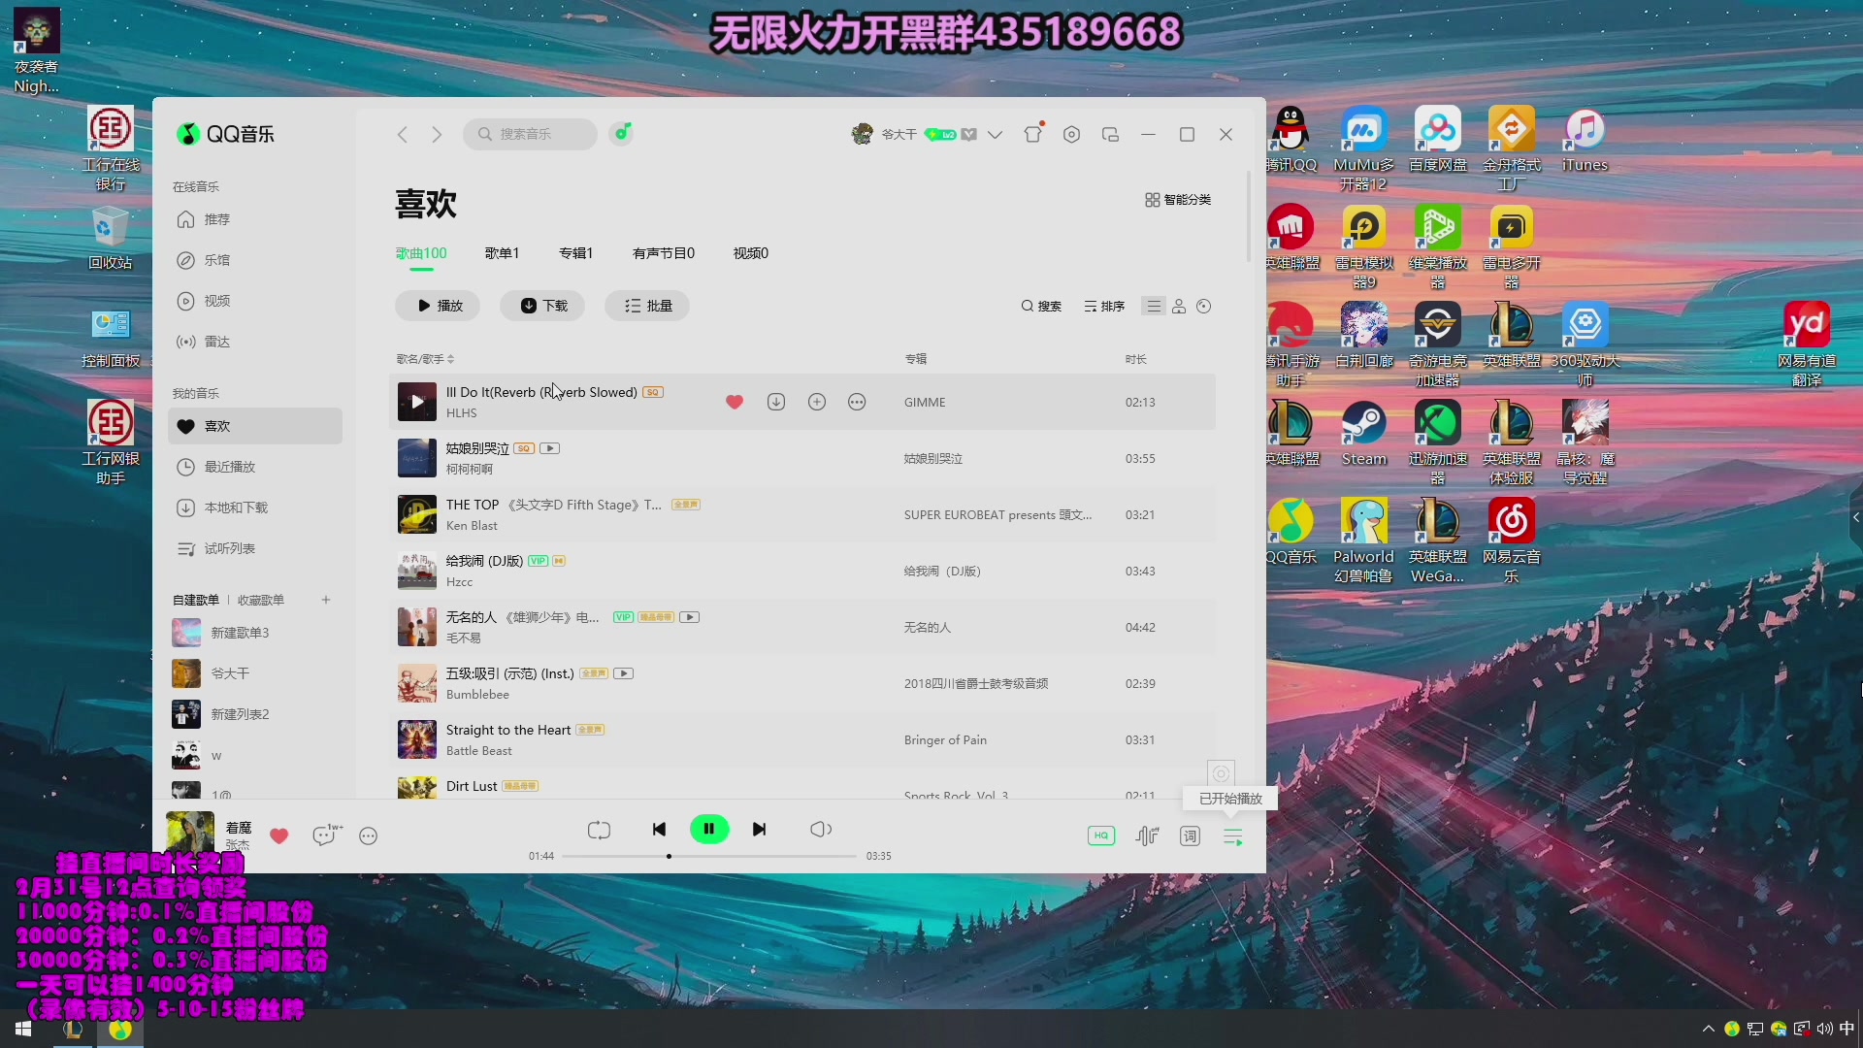
Task: Skip to the next track
Action: (760, 830)
